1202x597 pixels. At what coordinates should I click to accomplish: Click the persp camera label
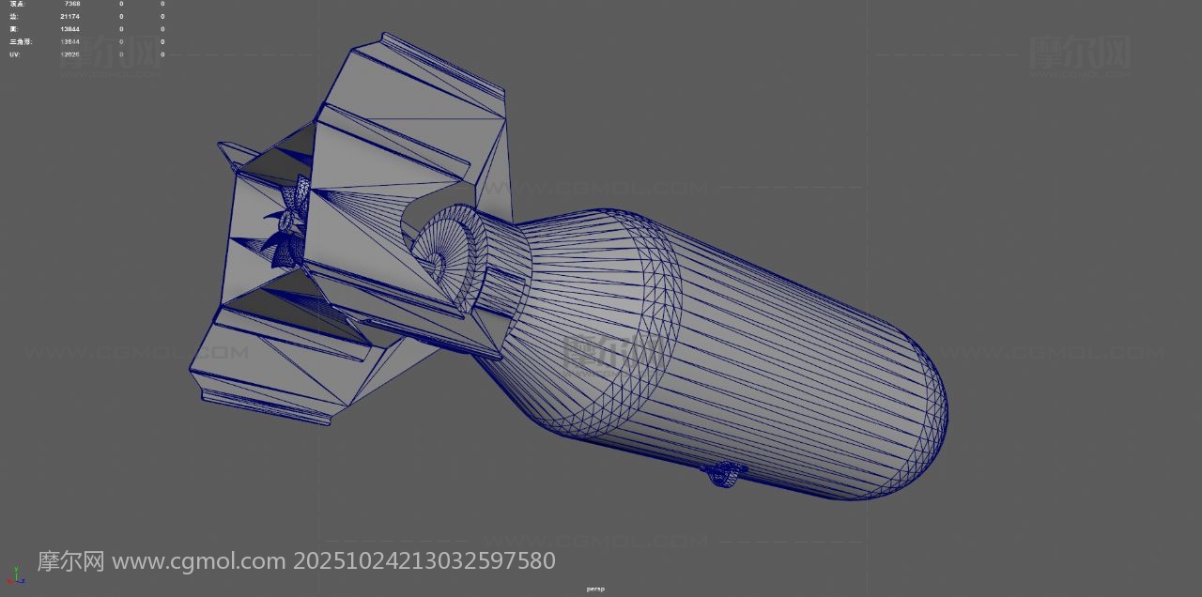(x=595, y=589)
